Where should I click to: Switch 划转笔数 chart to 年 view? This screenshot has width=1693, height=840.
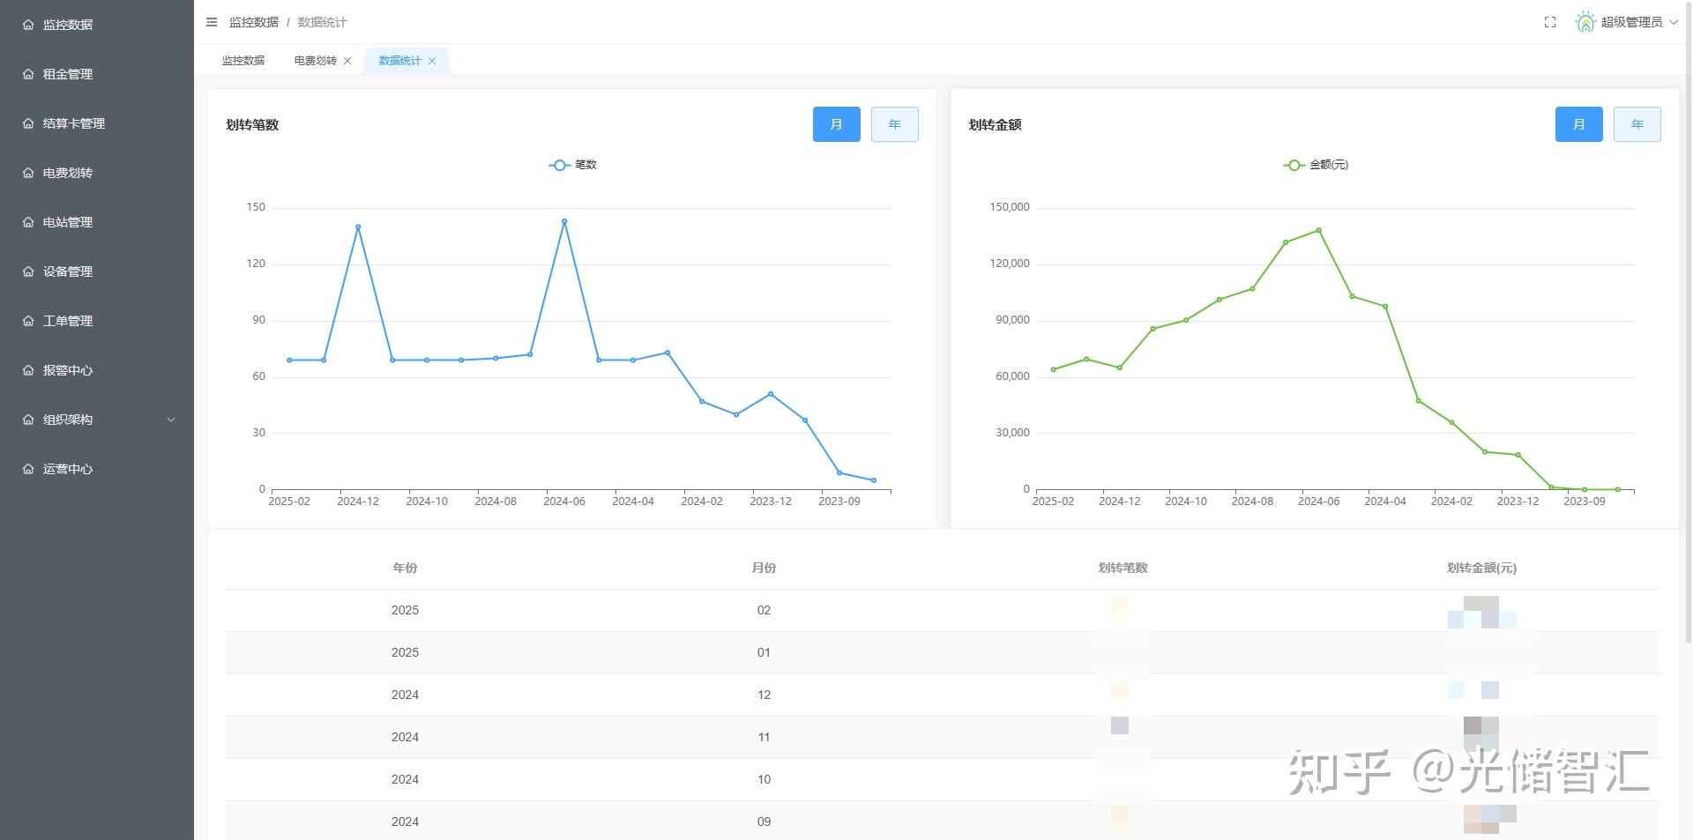point(894,124)
